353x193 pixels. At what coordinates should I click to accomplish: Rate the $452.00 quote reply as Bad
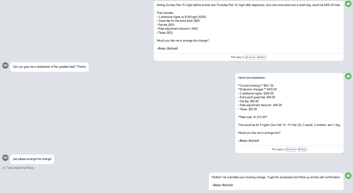click(262, 57)
